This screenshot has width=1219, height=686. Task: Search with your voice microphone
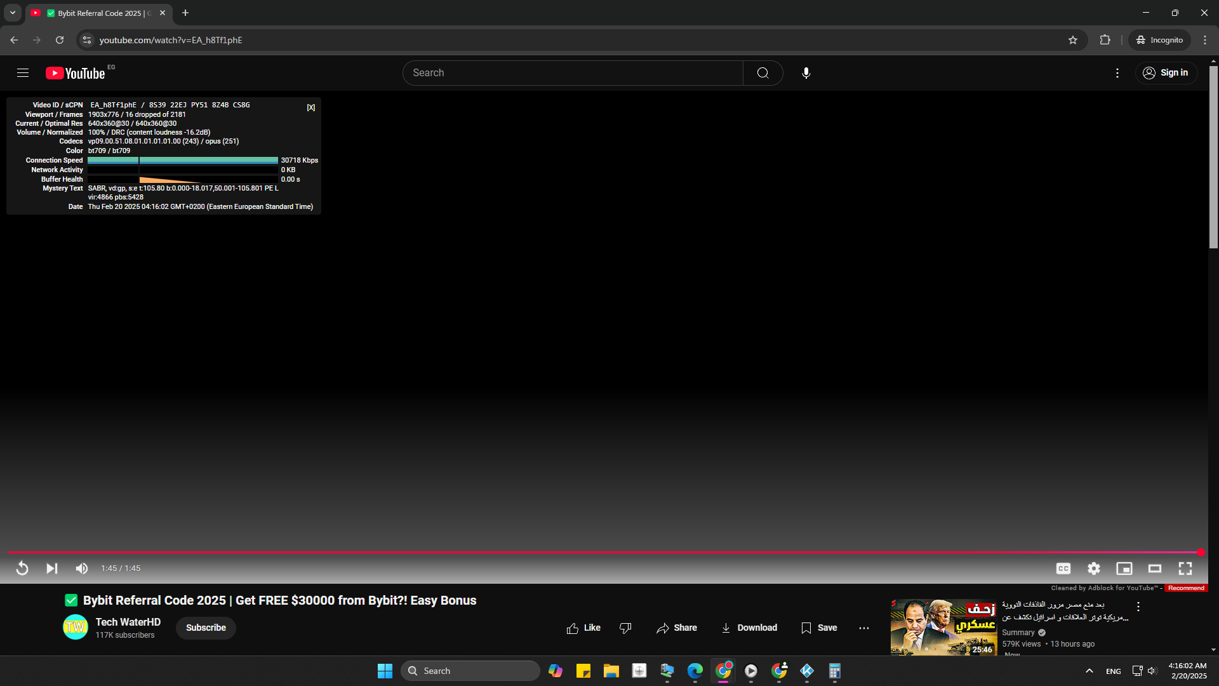806,73
